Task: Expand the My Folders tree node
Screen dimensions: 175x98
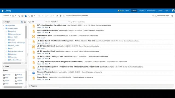Action: [4, 26]
